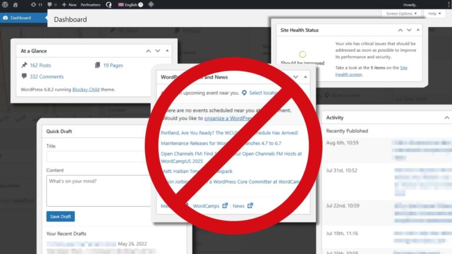This screenshot has height=254, width=452.
Task: Select Dashboard in the sidebar menu
Action: pos(20,18)
